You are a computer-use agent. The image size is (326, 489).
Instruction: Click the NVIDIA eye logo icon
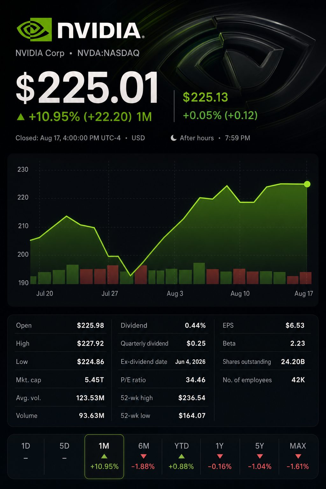click(34, 30)
